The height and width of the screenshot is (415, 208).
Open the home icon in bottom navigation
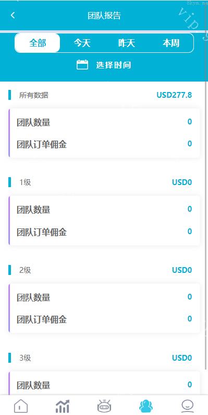[21, 406]
